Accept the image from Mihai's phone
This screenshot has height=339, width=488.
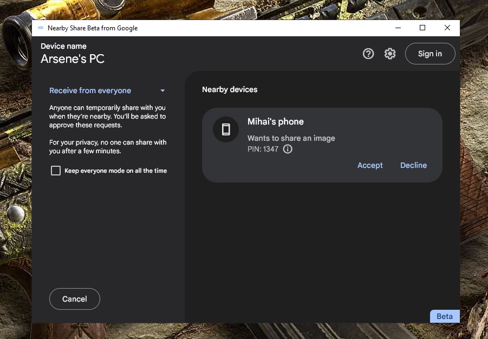click(x=370, y=165)
